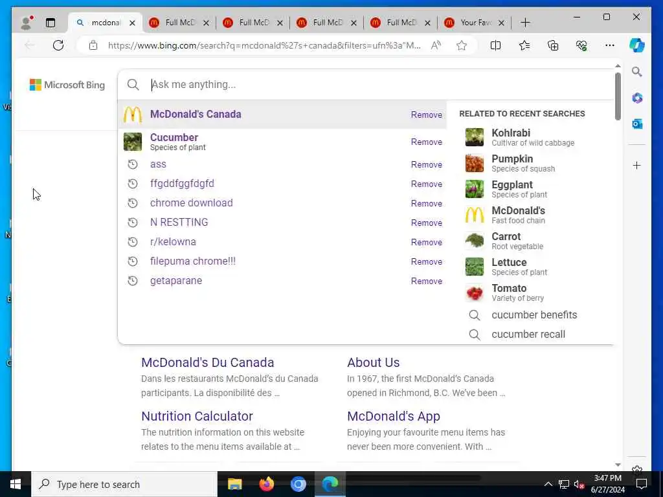Open Nutrition Calculator link

pyautogui.click(x=197, y=416)
